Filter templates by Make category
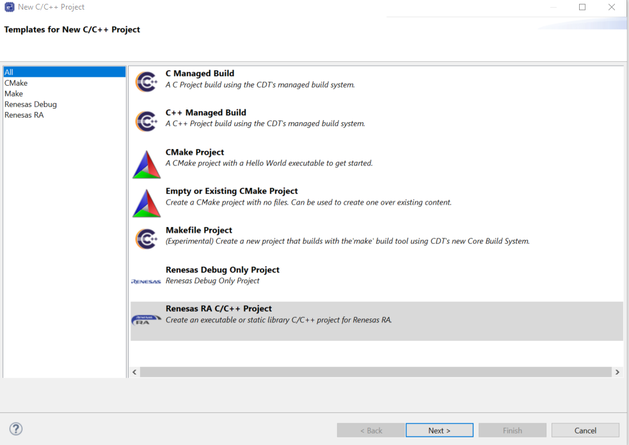The height and width of the screenshot is (445, 629). tap(13, 93)
